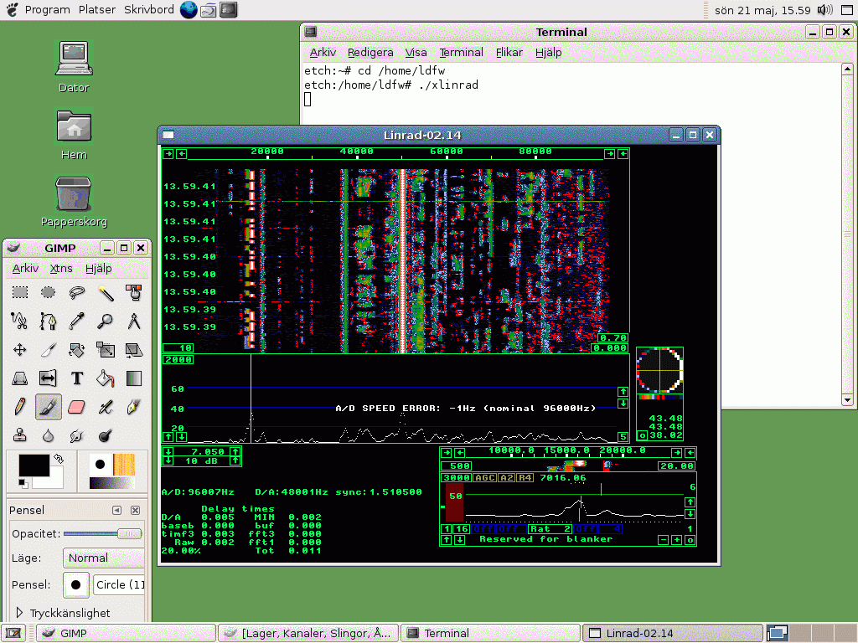Select the Smudge tool in GIMP
Screen dimensions: 858x643
coord(76,435)
